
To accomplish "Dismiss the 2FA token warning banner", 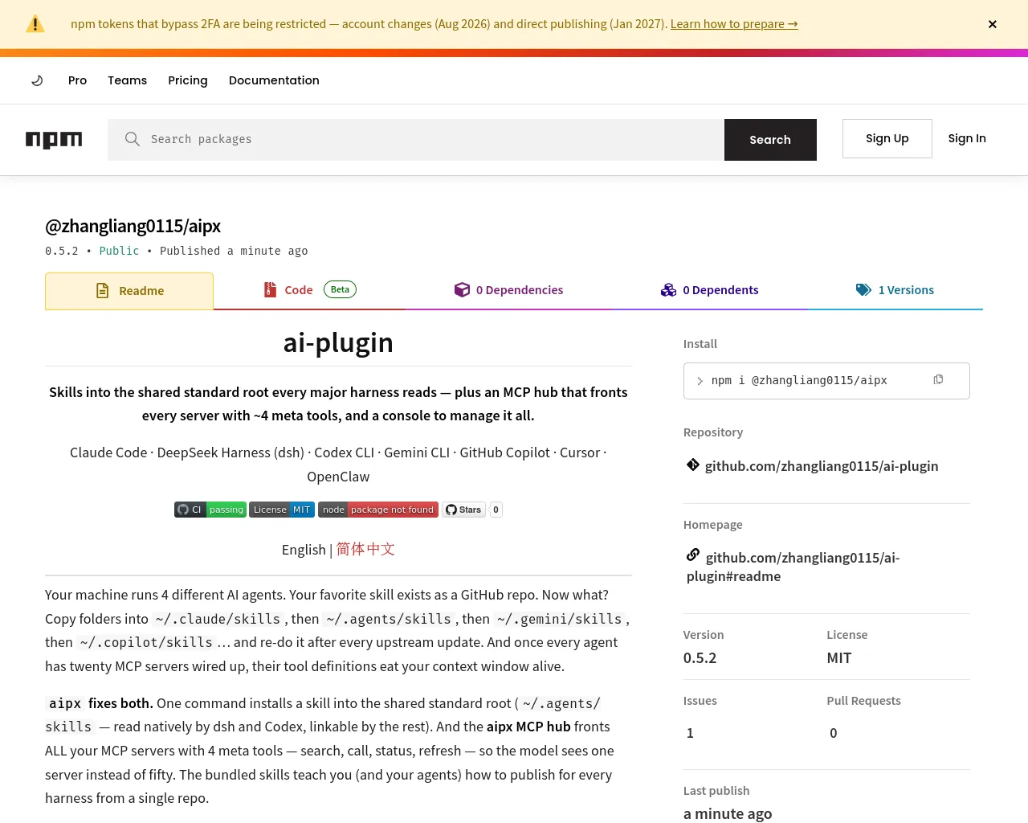I will click(x=993, y=24).
